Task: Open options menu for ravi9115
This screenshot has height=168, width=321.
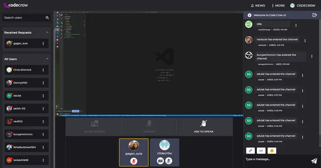Action: pos(43,122)
